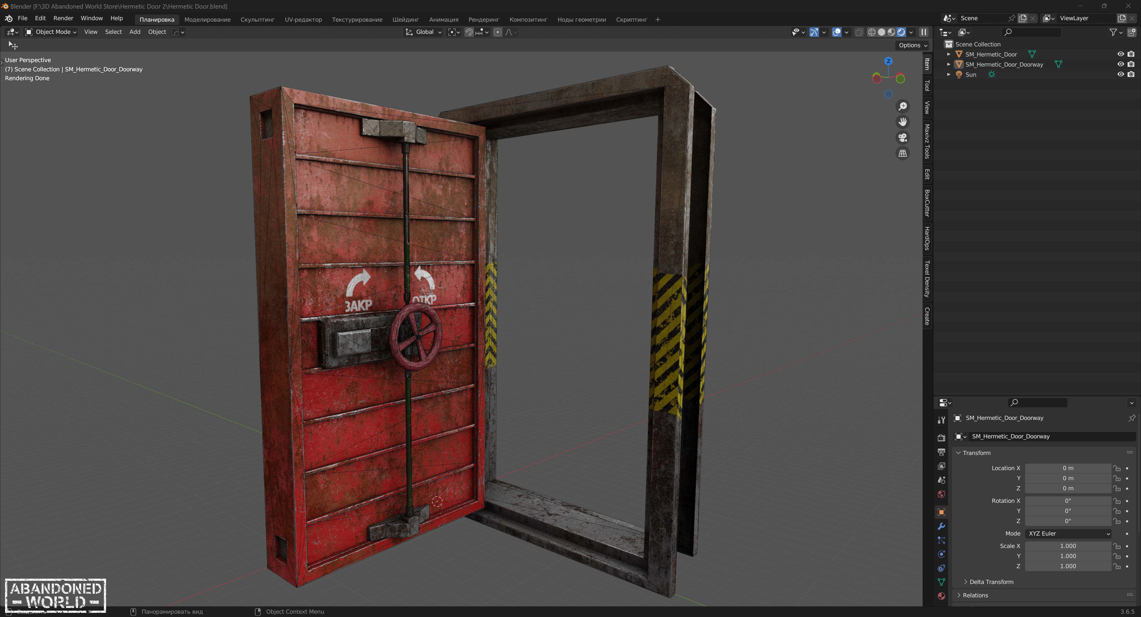Image resolution: width=1141 pixels, height=617 pixels.
Task: Pause viewport render with the pause button
Action: (x=923, y=32)
